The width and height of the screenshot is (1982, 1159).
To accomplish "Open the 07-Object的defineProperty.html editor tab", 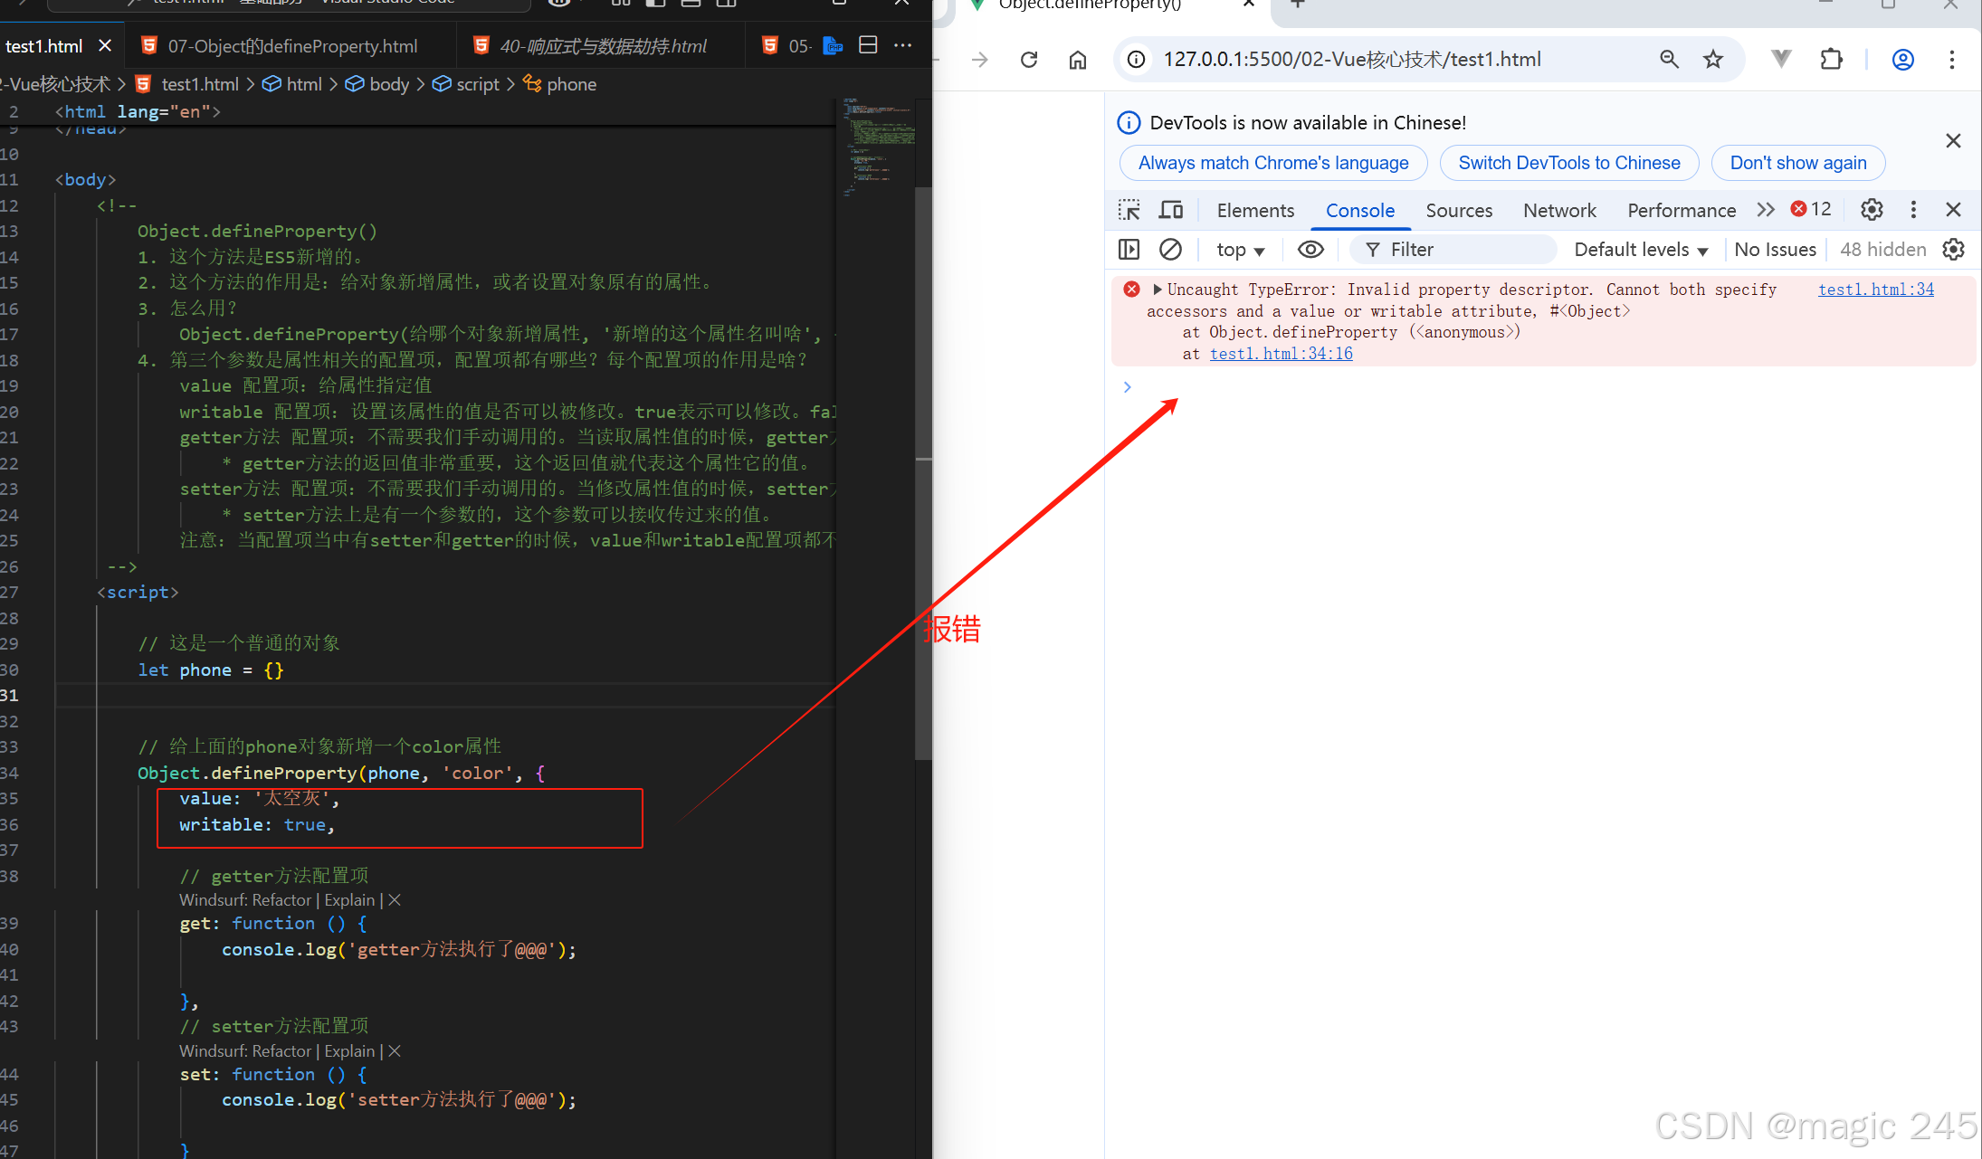I will tap(291, 46).
